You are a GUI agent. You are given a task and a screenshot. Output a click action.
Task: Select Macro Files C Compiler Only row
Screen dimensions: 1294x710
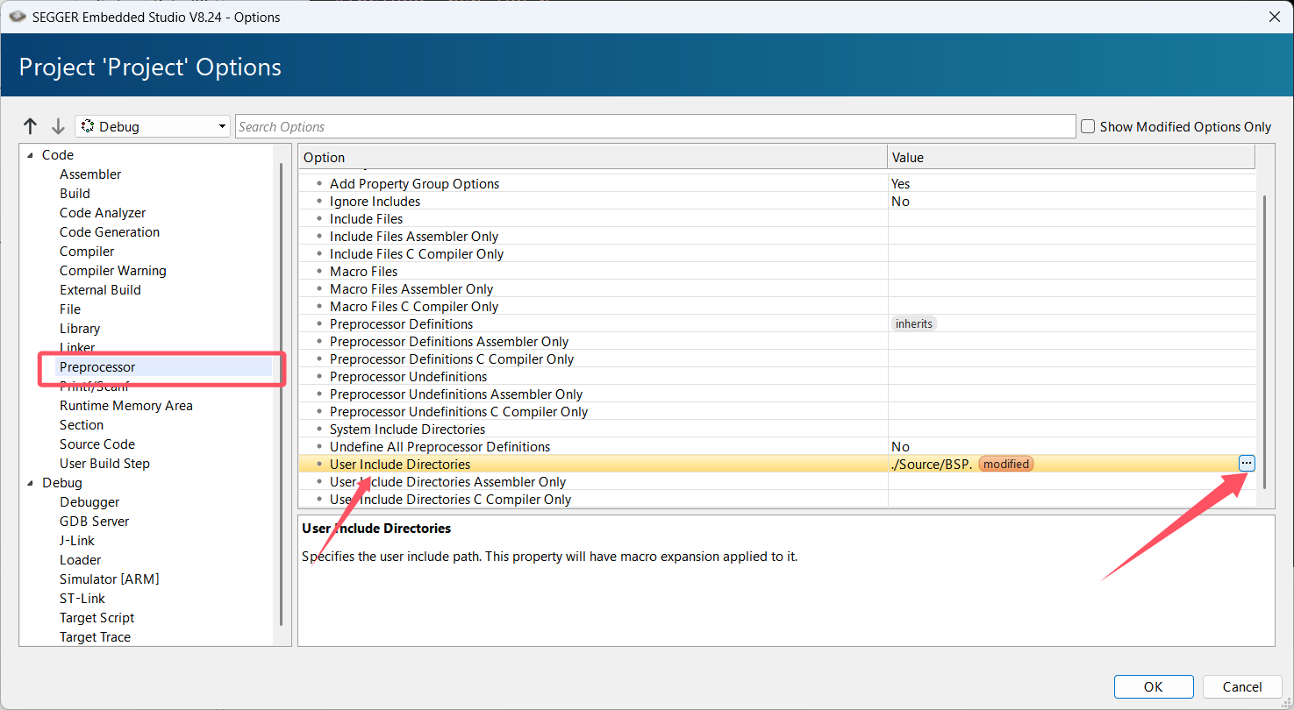pyautogui.click(x=777, y=307)
